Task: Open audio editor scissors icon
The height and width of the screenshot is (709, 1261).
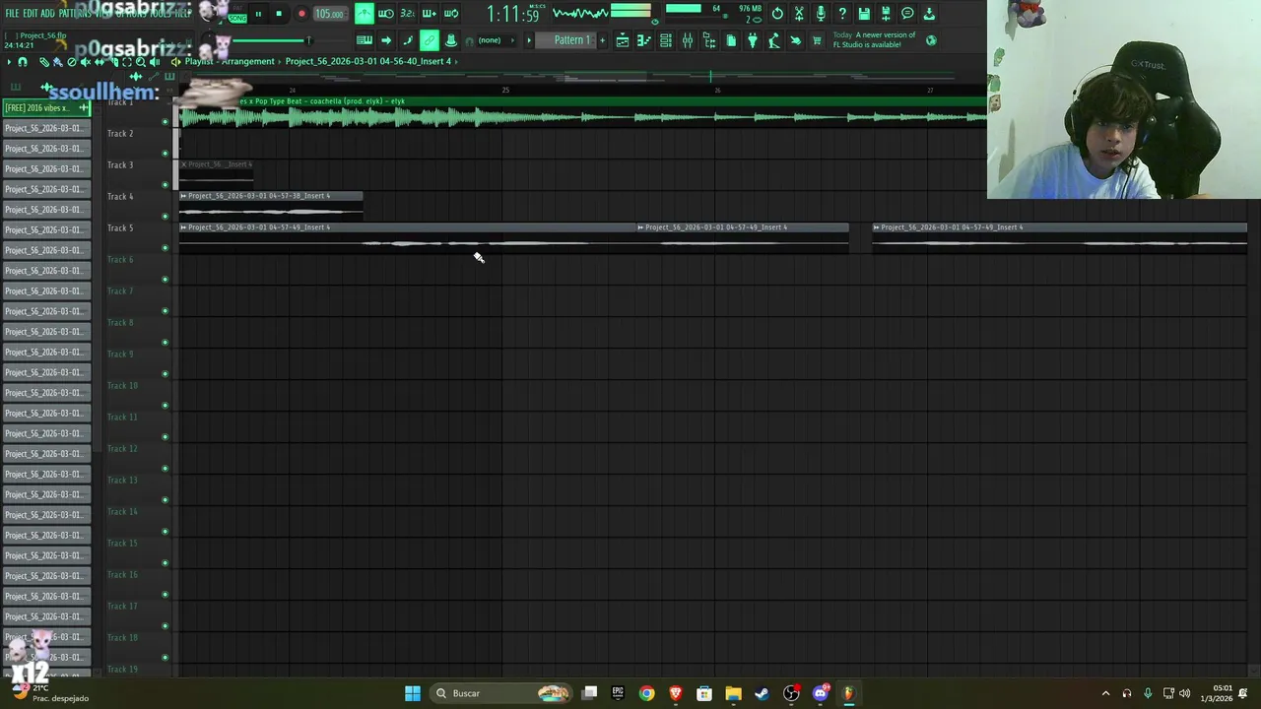Action: tap(799, 14)
